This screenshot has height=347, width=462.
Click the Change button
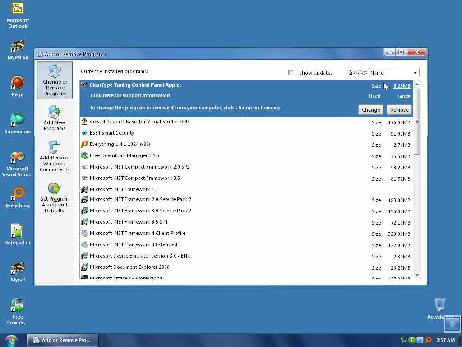(371, 110)
